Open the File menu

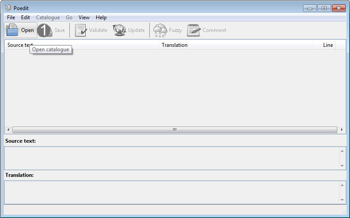pyautogui.click(x=11, y=18)
